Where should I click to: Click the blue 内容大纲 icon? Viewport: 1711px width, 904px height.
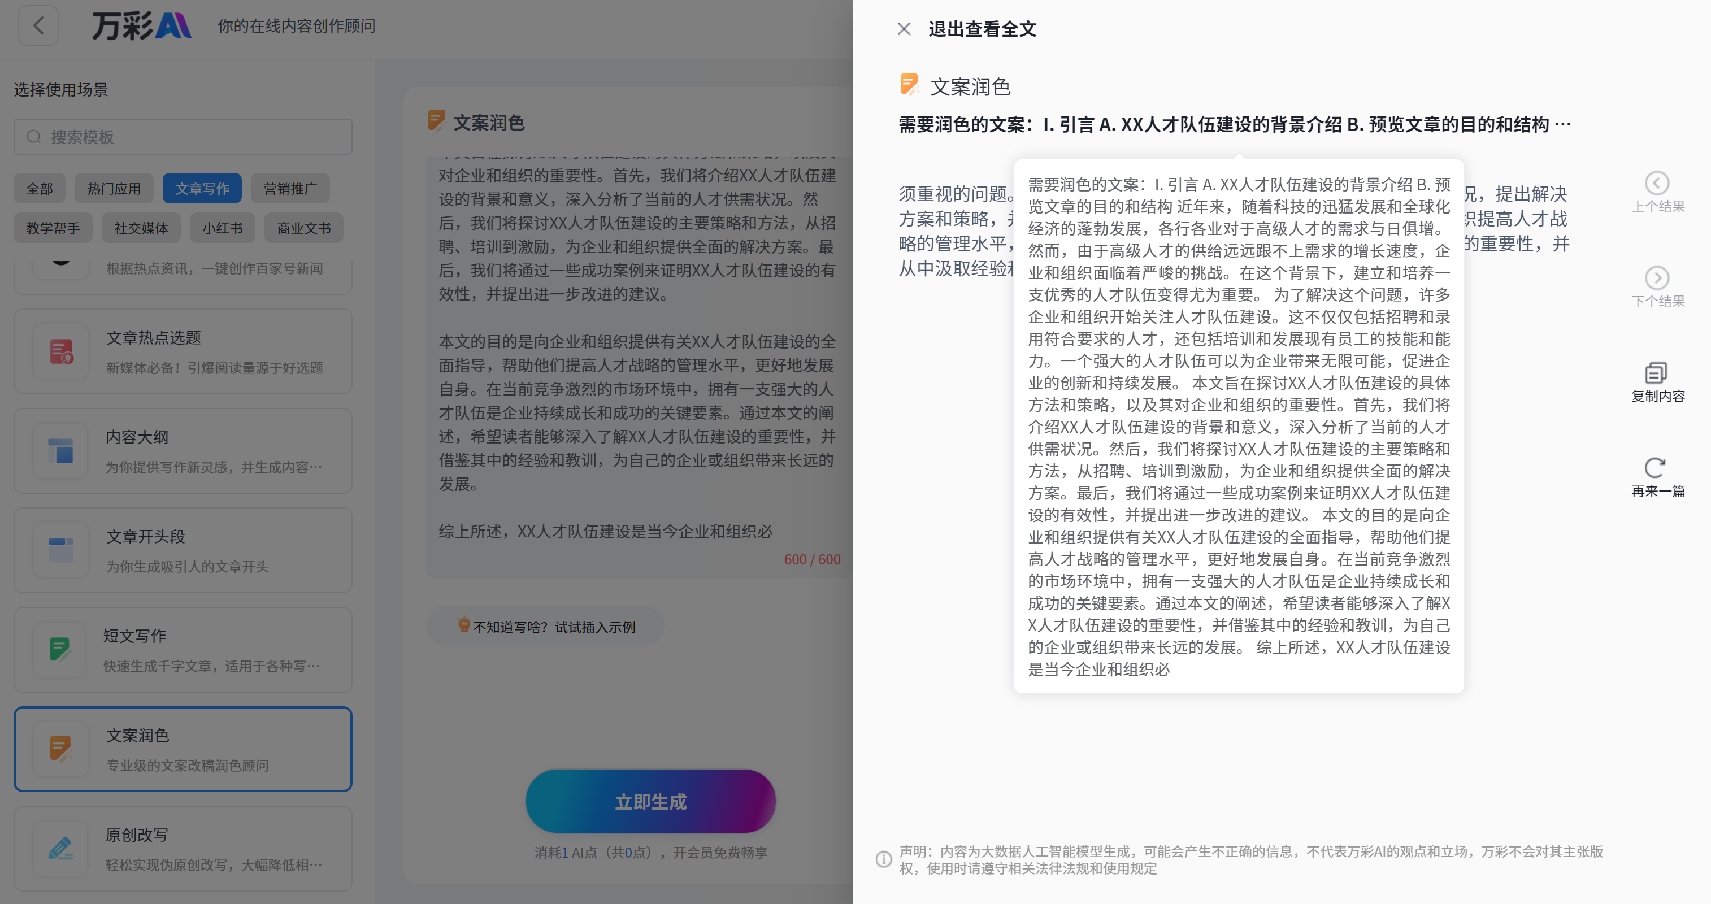coord(61,451)
